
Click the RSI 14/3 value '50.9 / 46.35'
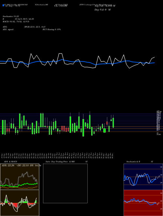[28, 19]
